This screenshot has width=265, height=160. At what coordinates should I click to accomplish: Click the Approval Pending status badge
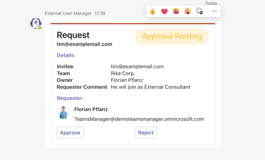pos(172,37)
